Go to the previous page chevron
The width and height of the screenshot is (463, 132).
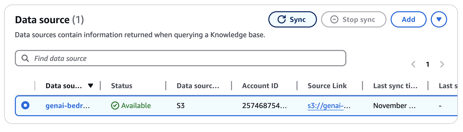[413, 64]
